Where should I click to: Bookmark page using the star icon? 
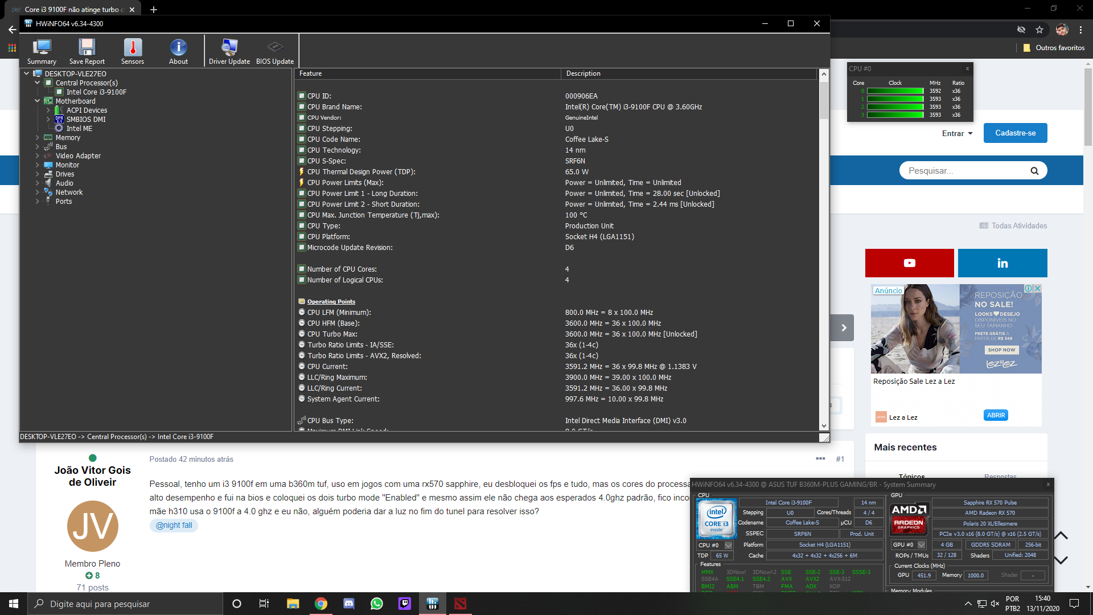[1039, 30]
